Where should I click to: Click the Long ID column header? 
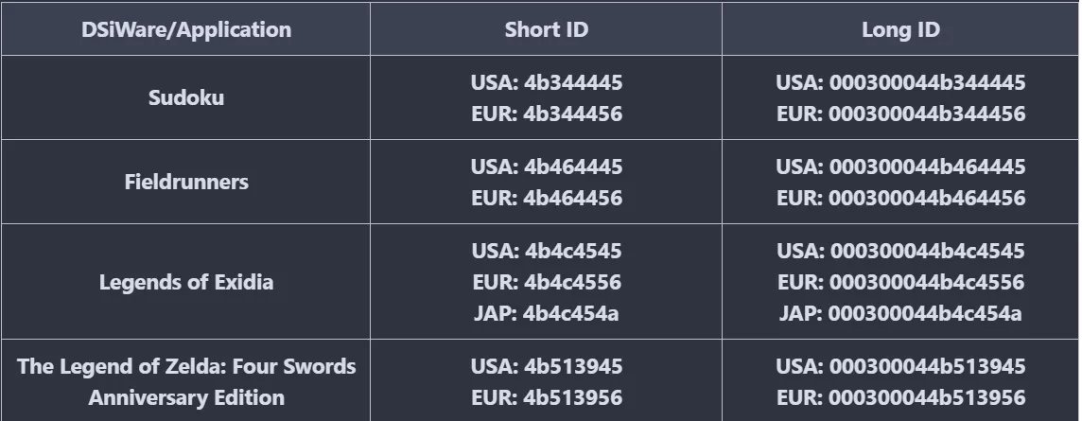(899, 29)
